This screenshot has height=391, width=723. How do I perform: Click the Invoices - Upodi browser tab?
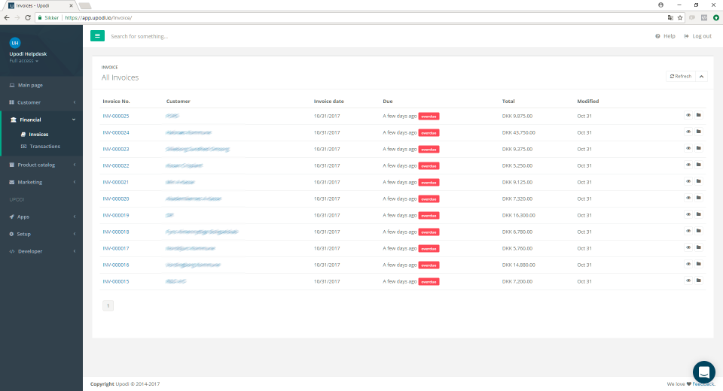(x=41, y=5)
